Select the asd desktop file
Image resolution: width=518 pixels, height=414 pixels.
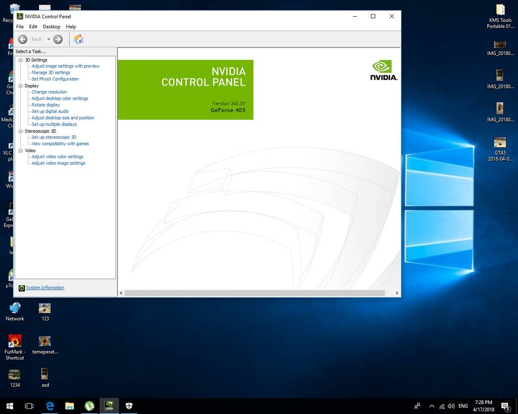(x=45, y=378)
